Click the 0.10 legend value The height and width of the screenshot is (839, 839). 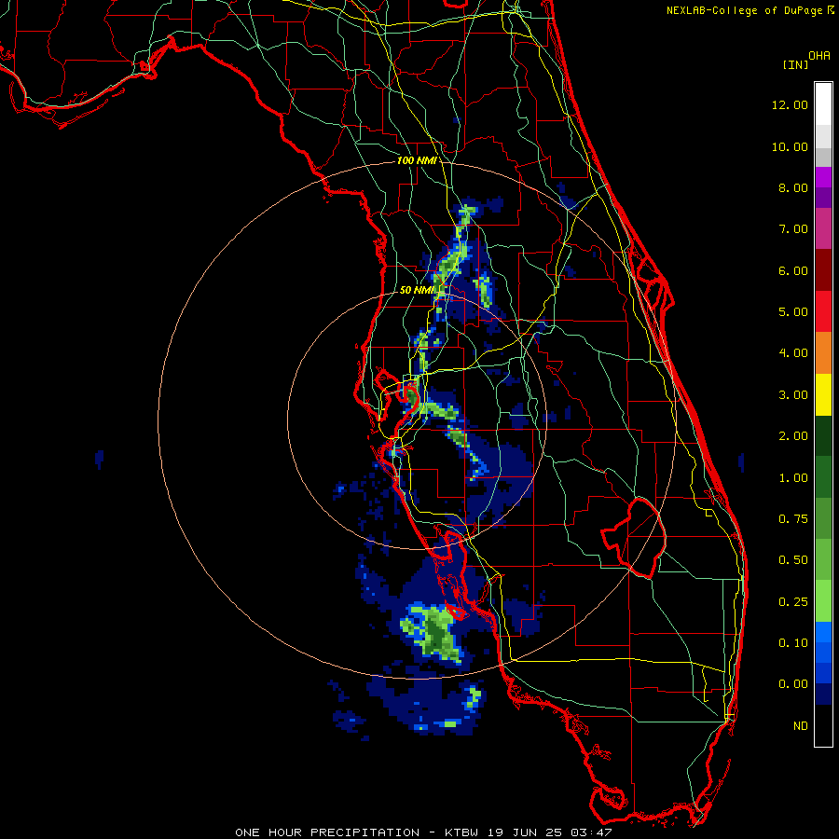coord(793,643)
